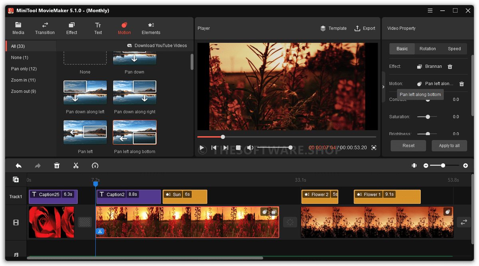Open the speed control icon
The height and width of the screenshot is (266, 479).
click(x=95, y=166)
